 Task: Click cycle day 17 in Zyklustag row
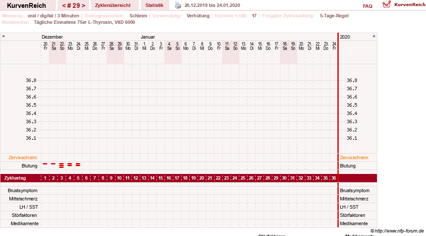[x=177, y=178]
